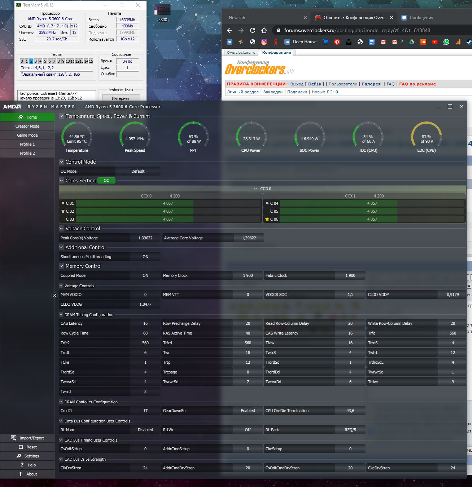Collapse the Cores Section chevron
Image resolution: width=472 pixels, height=487 pixels.
tap(61, 181)
